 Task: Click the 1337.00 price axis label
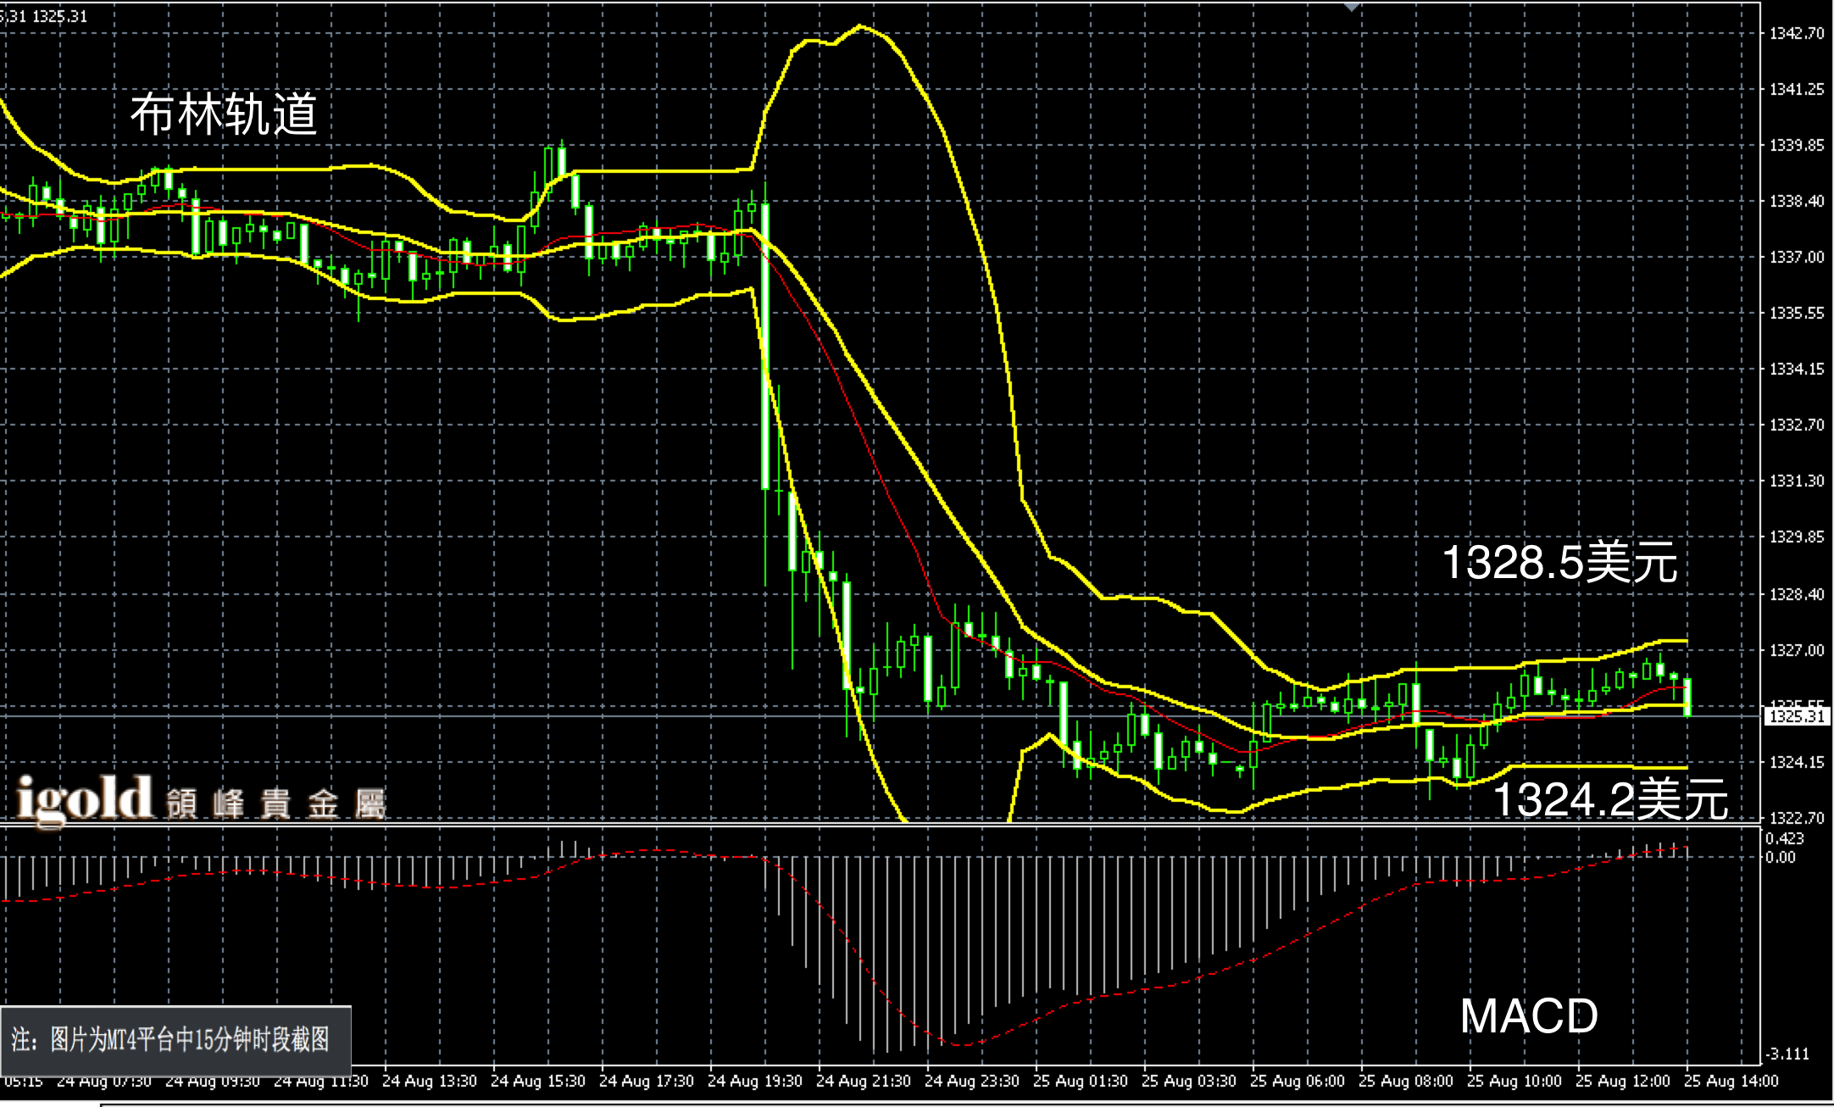[x=1797, y=257]
